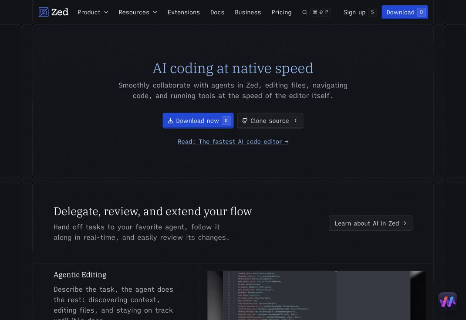Click the 'Hand off tasks to your favorite agent' text
This screenshot has height=320, width=466.
coord(142,232)
